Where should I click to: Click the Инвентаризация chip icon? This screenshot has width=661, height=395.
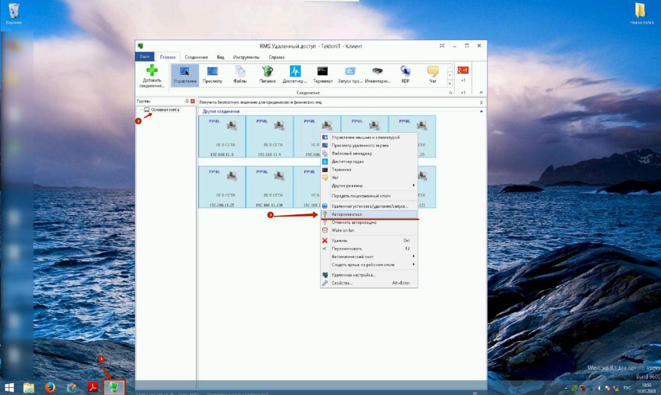[377, 71]
